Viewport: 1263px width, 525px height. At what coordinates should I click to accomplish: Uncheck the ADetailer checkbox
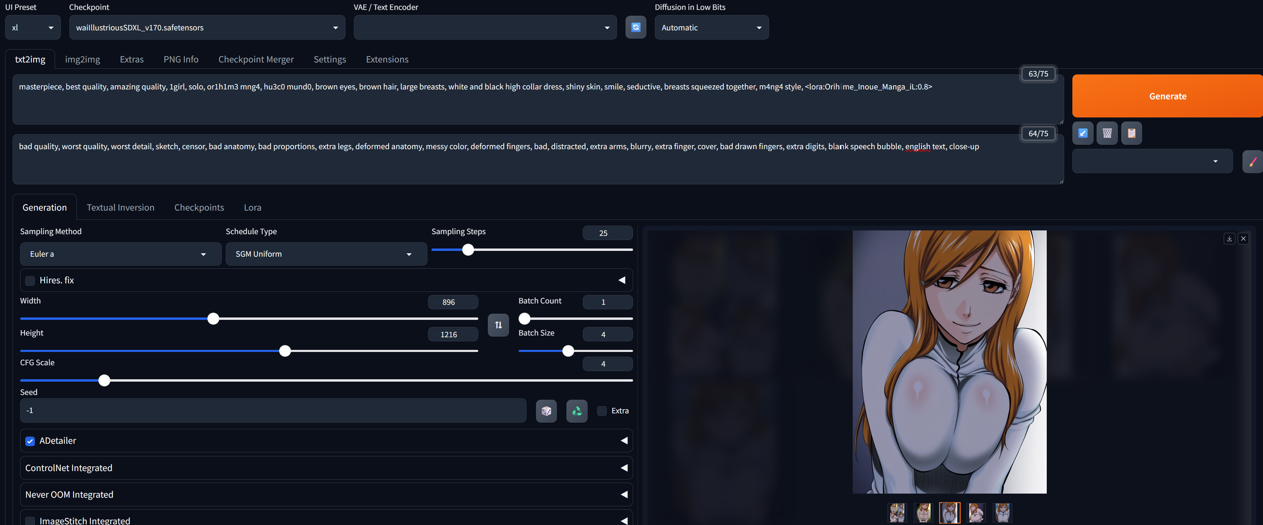tap(30, 441)
